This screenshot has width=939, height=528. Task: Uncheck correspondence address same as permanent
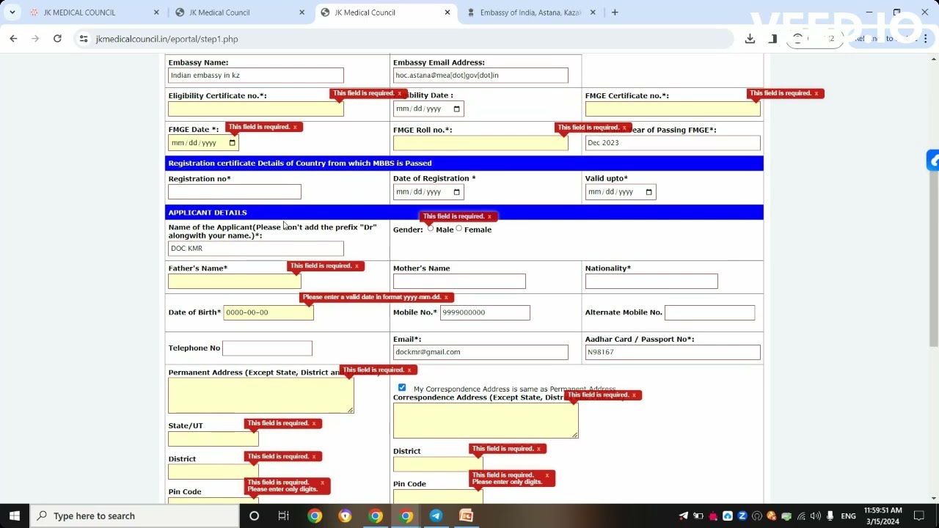(x=402, y=387)
